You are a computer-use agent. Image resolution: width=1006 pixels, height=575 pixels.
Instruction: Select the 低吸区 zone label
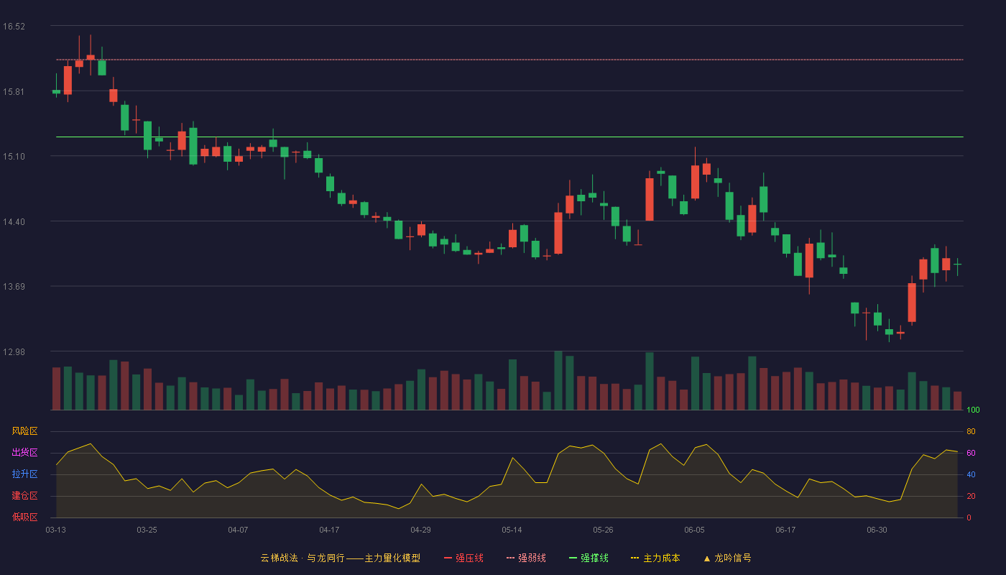24,517
